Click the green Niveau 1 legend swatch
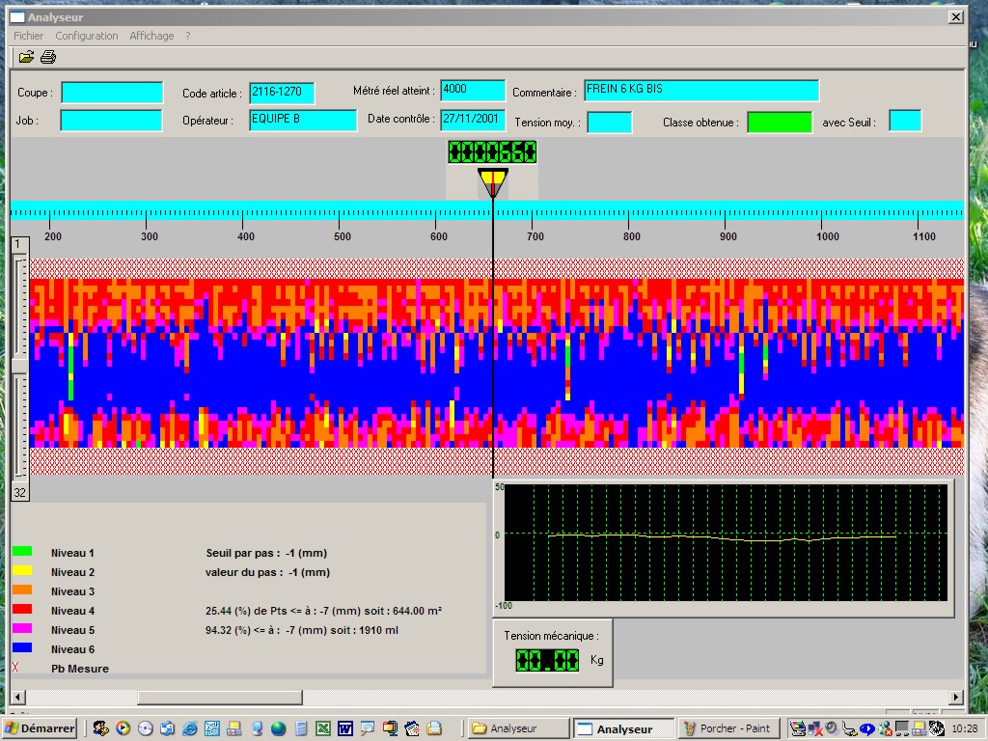 pyautogui.click(x=22, y=552)
